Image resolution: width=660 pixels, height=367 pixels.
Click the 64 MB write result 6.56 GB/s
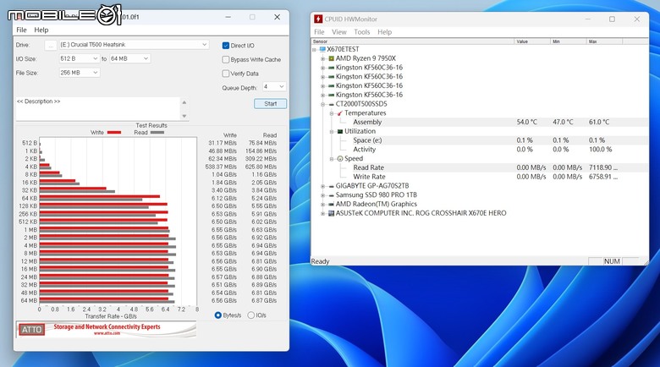(x=224, y=300)
